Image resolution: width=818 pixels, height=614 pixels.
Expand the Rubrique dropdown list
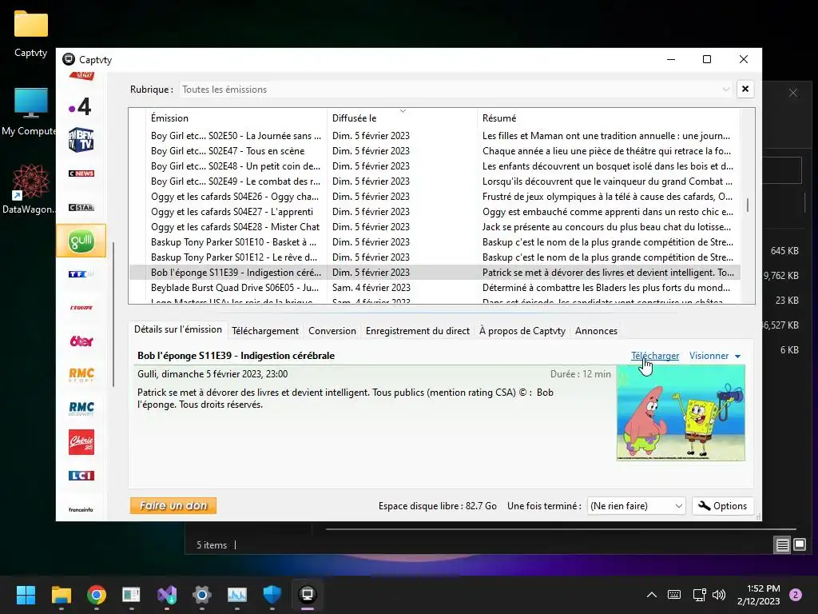(x=725, y=90)
